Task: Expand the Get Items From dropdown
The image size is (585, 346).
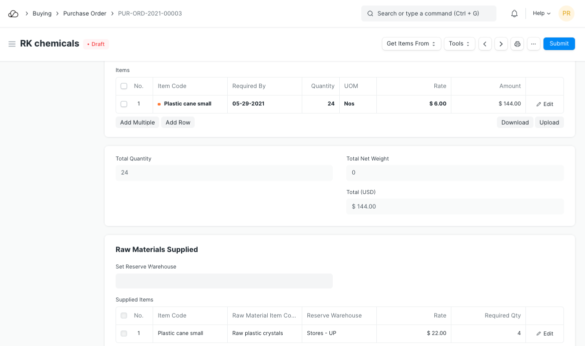Action: tap(411, 44)
